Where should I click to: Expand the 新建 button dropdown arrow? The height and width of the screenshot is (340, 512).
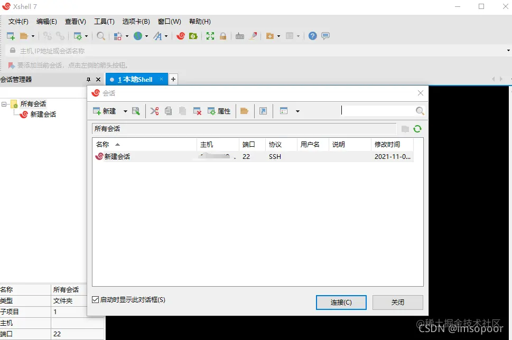pyautogui.click(x=125, y=111)
